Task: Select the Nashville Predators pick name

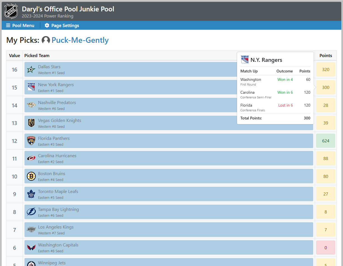Action: 57,103
